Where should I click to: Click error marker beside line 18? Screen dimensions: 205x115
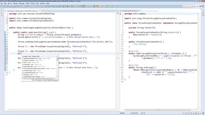pyautogui.click(x=5, y=53)
